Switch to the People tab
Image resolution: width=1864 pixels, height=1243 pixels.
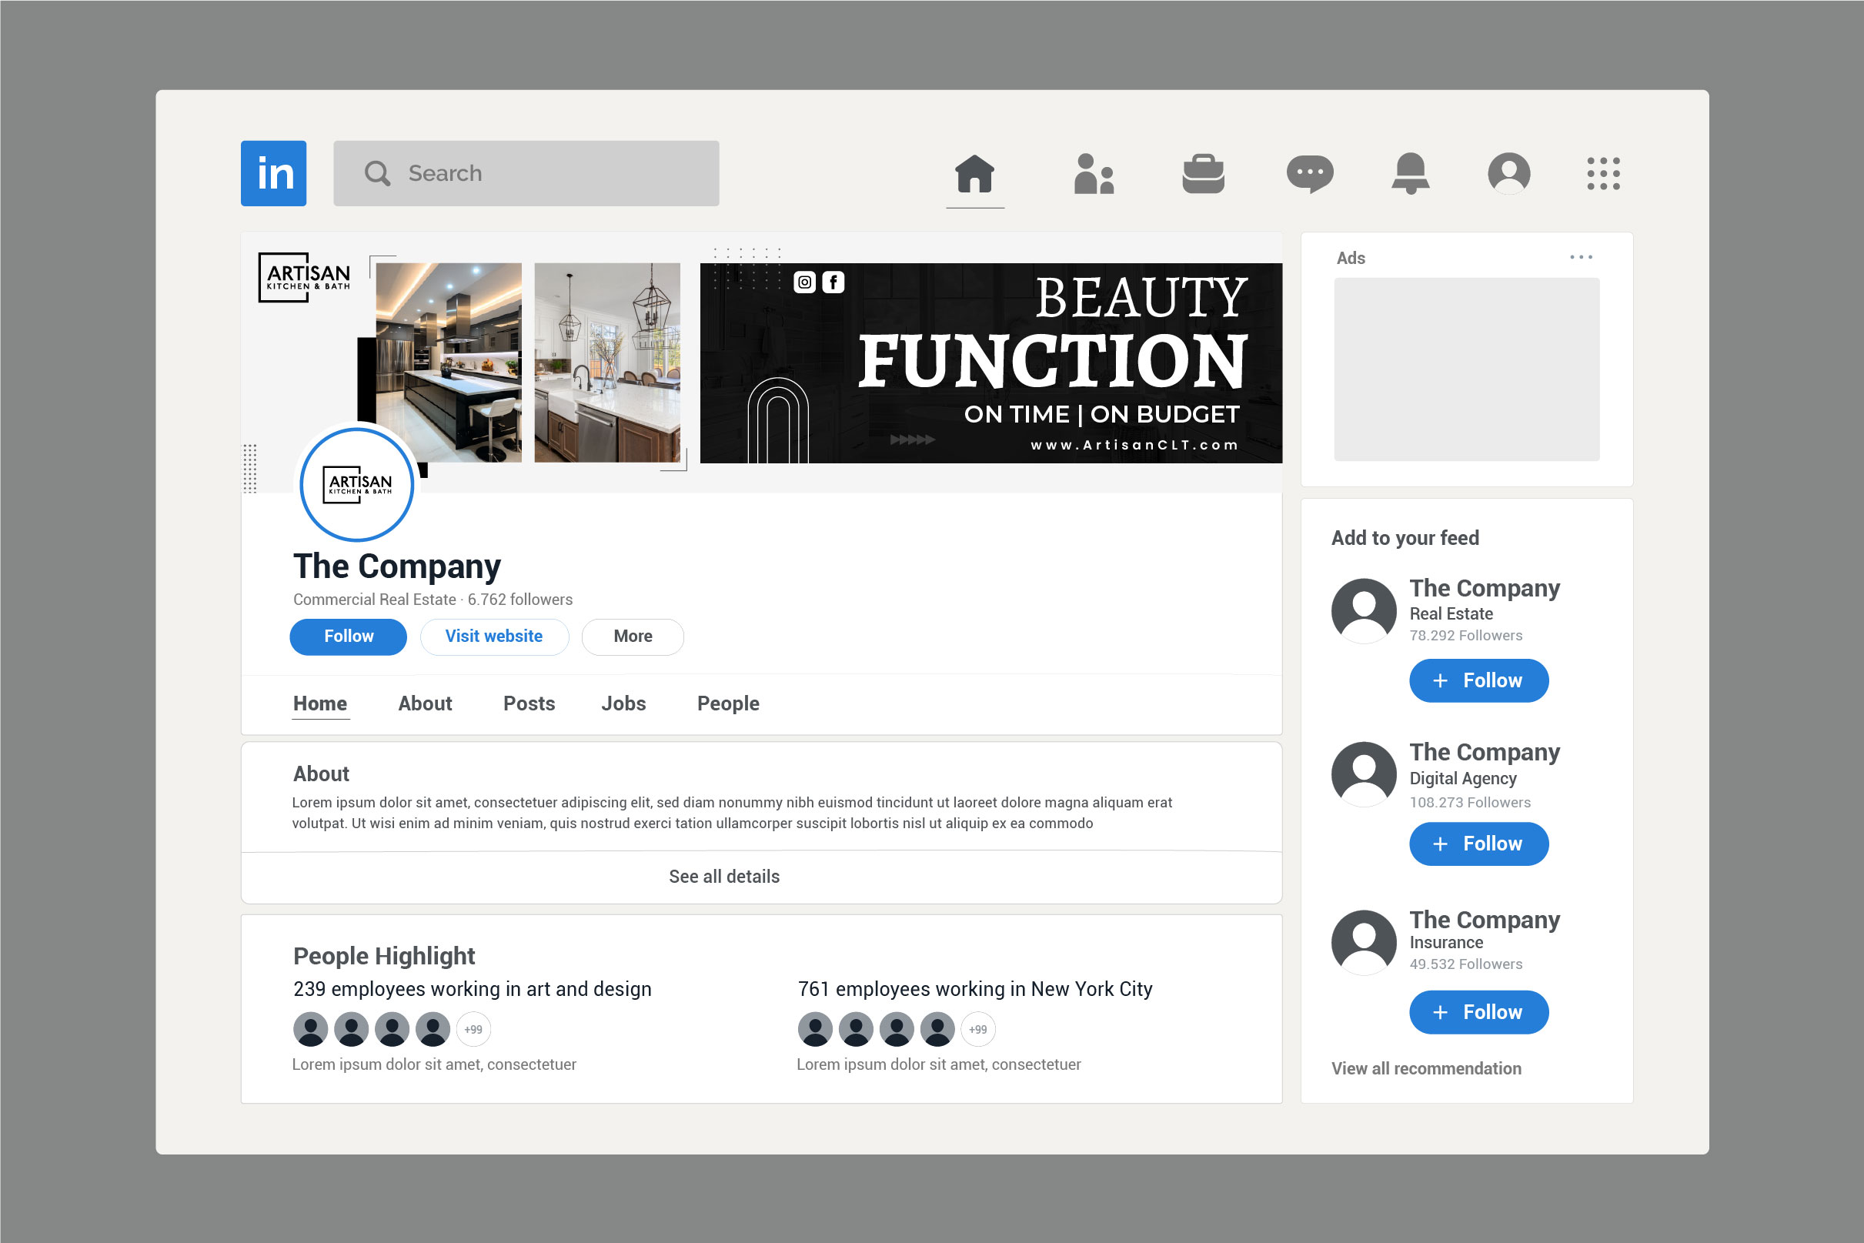[727, 703]
